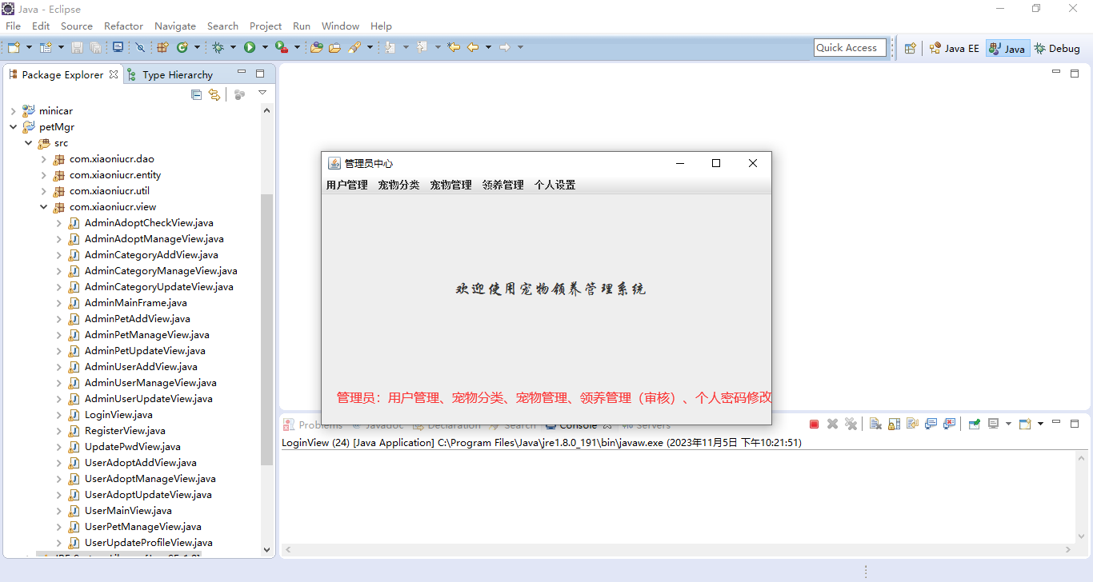Run the program with the green play icon
Image resolution: width=1093 pixels, height=582 pixels.
click(250, 48)
